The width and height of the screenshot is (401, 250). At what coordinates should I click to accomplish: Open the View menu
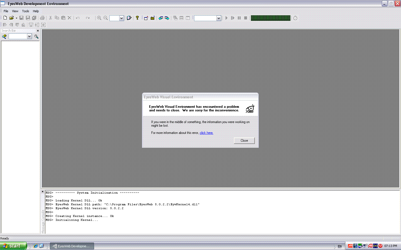(15, 11)
